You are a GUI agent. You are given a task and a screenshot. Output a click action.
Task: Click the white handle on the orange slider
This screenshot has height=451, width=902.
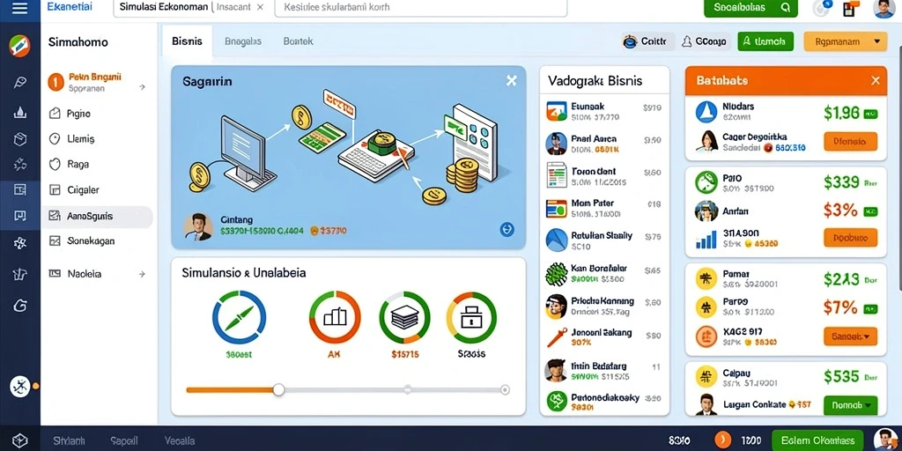point(279,390)
